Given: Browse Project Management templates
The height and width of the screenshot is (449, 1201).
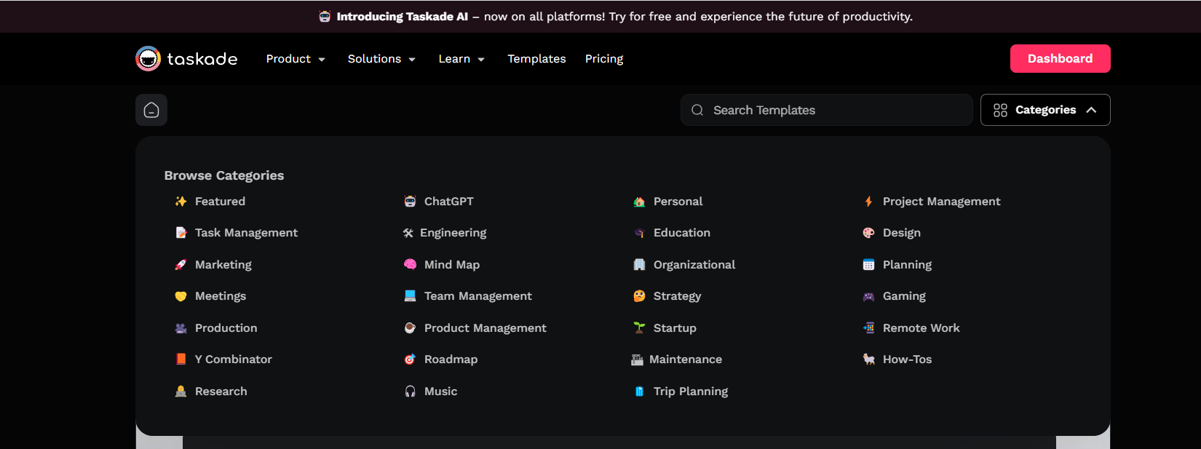Looking at the screenshot, I should click(x=941, y=202).
